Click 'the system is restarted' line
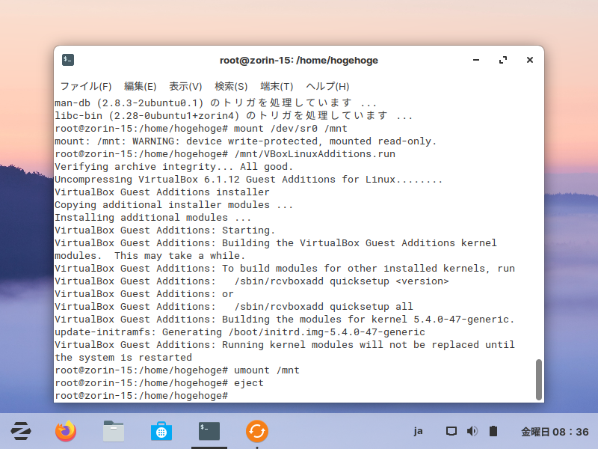The image size is (598, 449). point(123,358)
